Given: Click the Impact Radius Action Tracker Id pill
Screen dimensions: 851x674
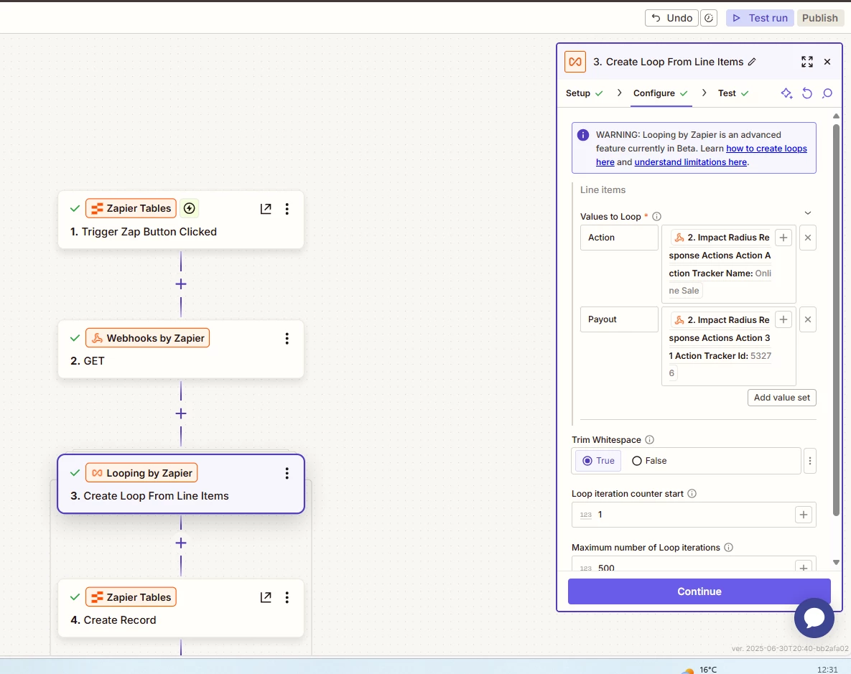Looking at the screenshot, I should 721,346.
